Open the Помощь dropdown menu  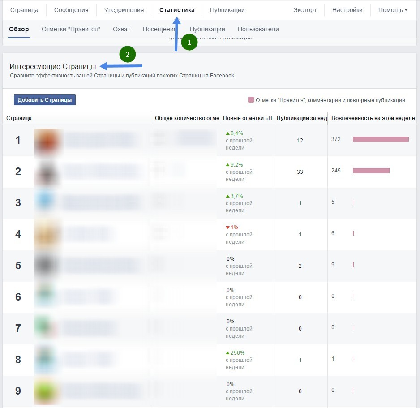392,10
